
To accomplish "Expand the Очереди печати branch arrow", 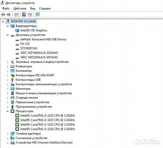I will click(8, 98).
